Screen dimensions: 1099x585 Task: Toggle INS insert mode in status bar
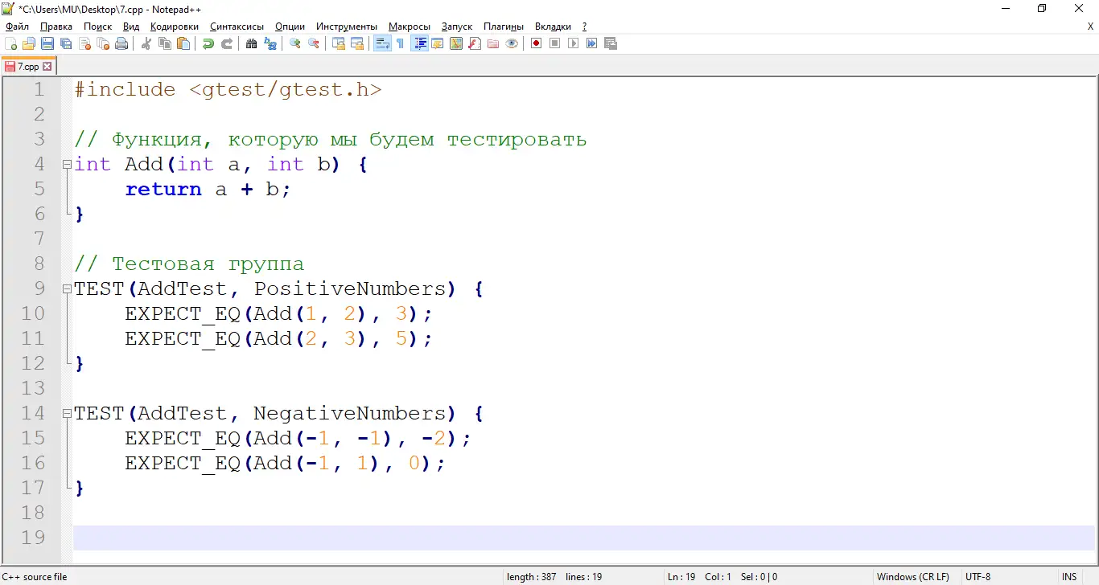click(1069, 577)
